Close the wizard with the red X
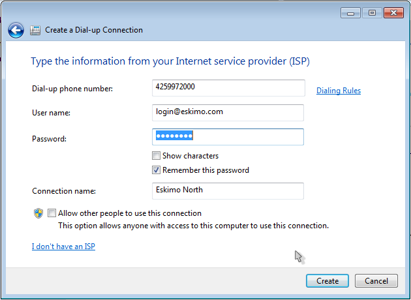The width and height of the screenshot is (411, 300). (393, 13)
